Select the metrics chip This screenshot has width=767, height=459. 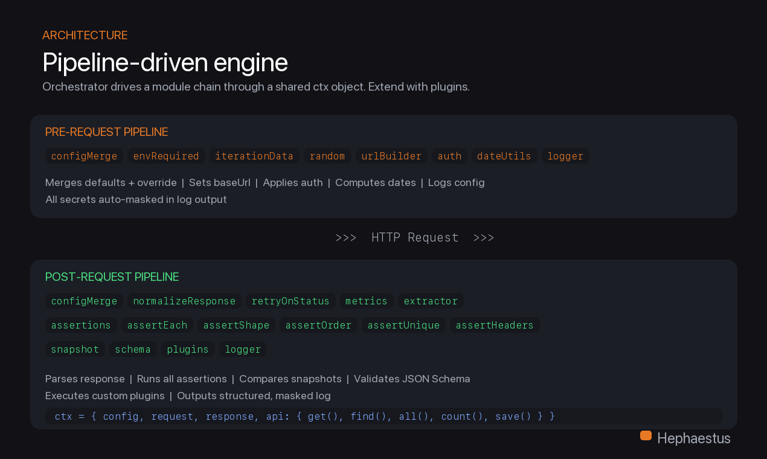tap(367, 301)
